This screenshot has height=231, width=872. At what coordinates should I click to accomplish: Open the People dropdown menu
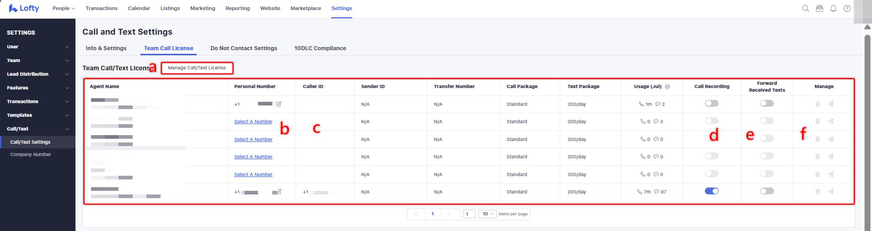point(64,8)
